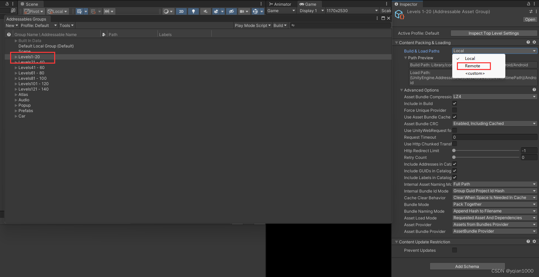Viewport: 539px width, 277px height.
Task: Open the New group menu
Action: pyautogui.click(x=12, y=26)
